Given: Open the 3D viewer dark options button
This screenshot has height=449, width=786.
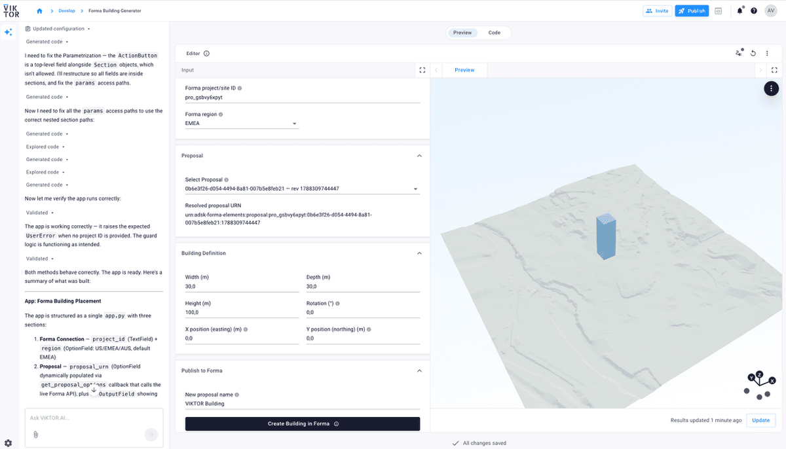Looking at the screenshot, I should pos(772,88).
